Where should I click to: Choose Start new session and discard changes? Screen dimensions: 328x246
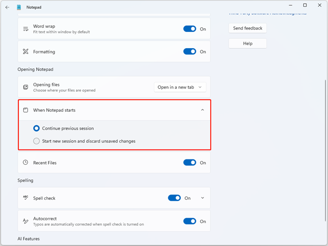point(36,141)
